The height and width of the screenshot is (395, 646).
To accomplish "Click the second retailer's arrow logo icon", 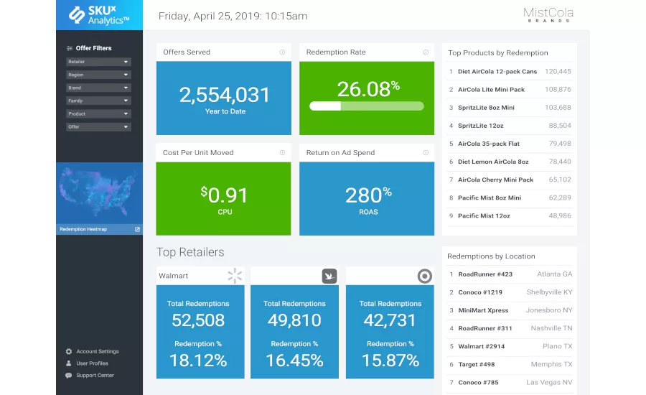I will [x=329, y=276].
